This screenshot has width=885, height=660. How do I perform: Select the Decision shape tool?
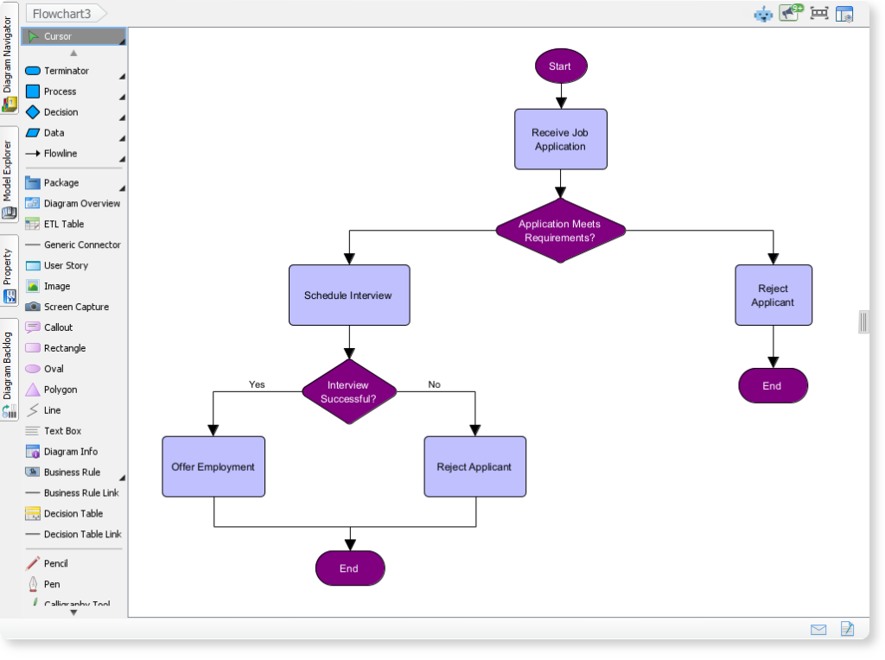pyautogui.click(x=60, y=111)
